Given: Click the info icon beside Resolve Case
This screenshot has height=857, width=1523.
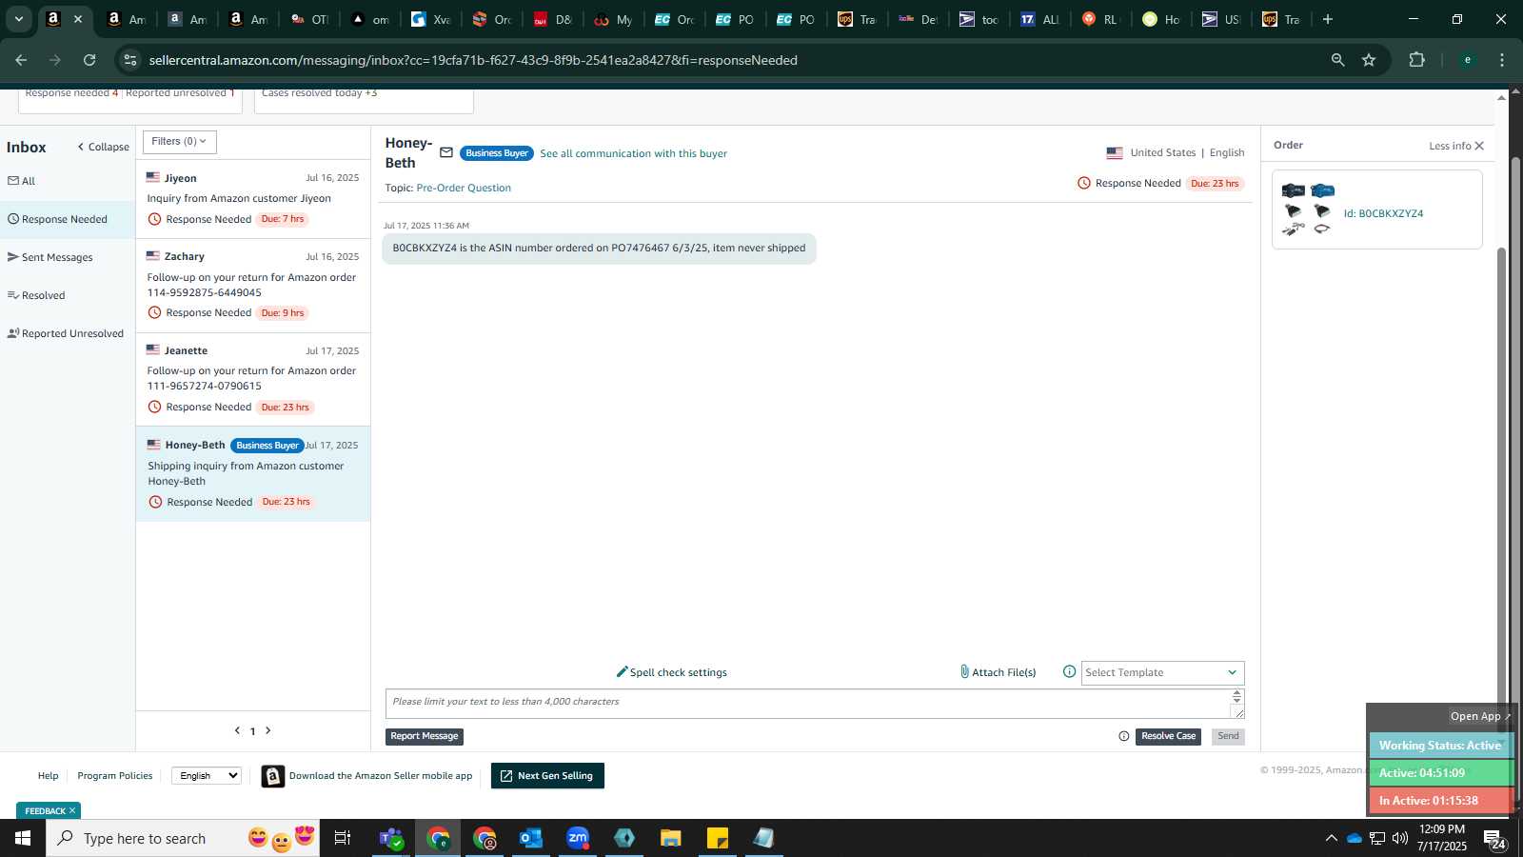Looking at the screenshot, I should coord(1124,736).
